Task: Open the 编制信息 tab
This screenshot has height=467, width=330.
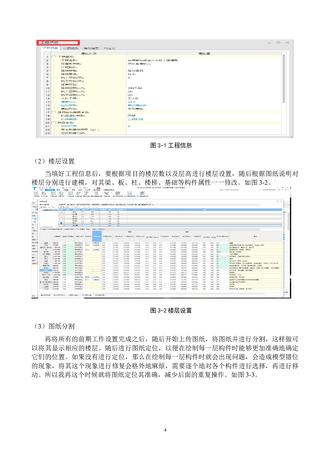Action: 91,48
